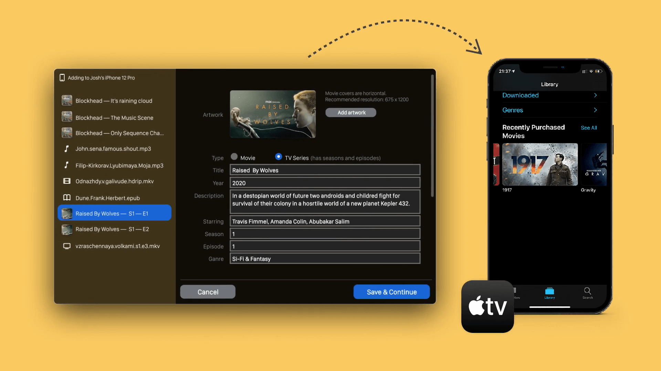Select Movie radio button type
Viewport: 661px width, 371px height.
click(x=234, y=157)
